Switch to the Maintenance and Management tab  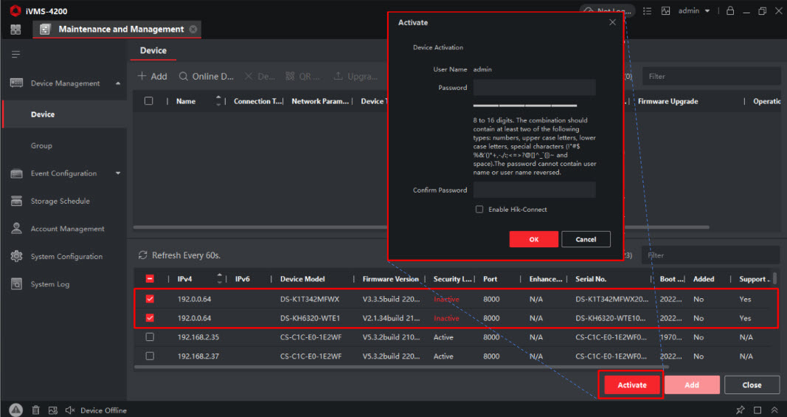click(121, 30)
